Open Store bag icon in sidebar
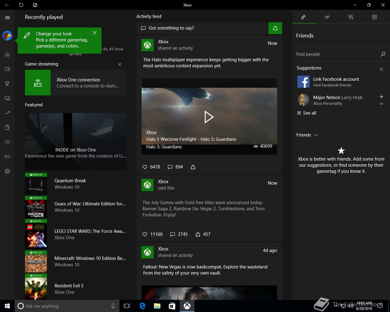Image resolution: width=390 pixels, height=312 pixels. pos(7,127)
